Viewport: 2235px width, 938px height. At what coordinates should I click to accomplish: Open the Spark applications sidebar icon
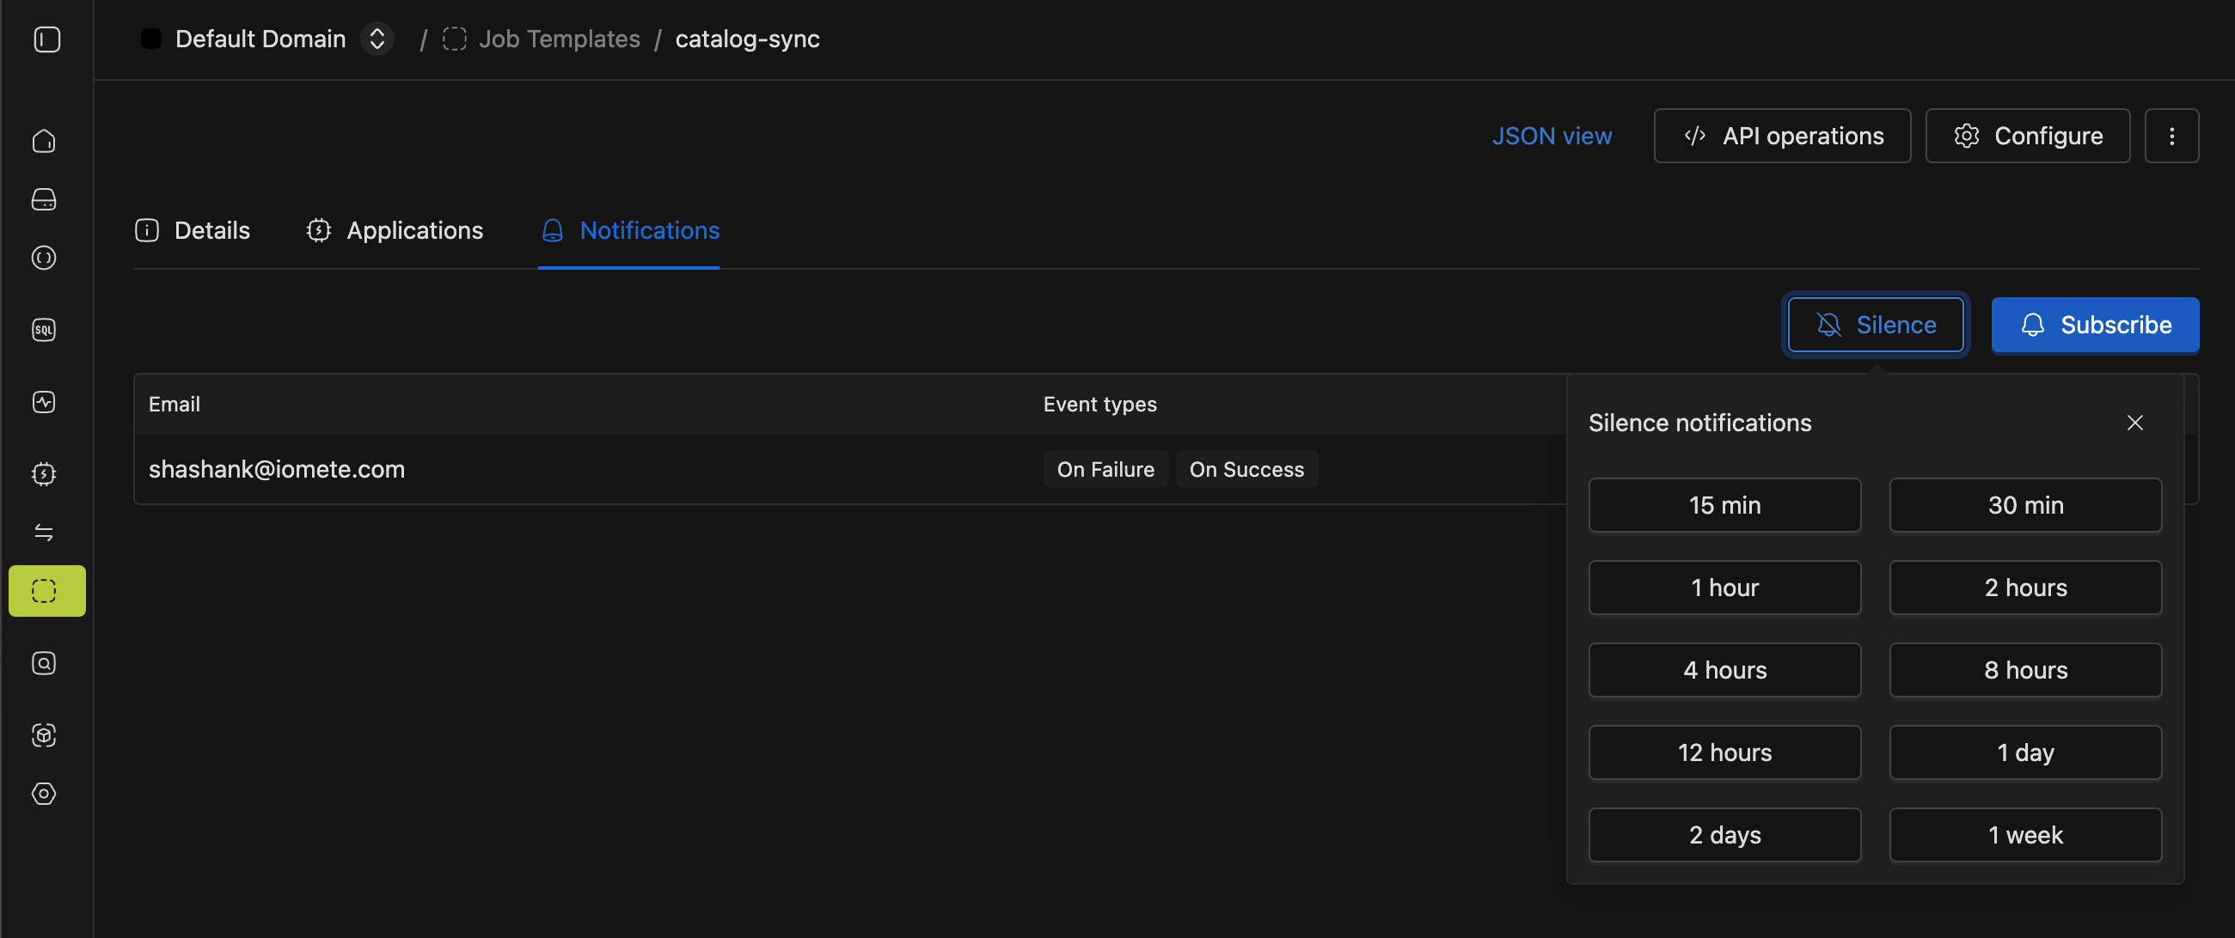coord(44,474)
